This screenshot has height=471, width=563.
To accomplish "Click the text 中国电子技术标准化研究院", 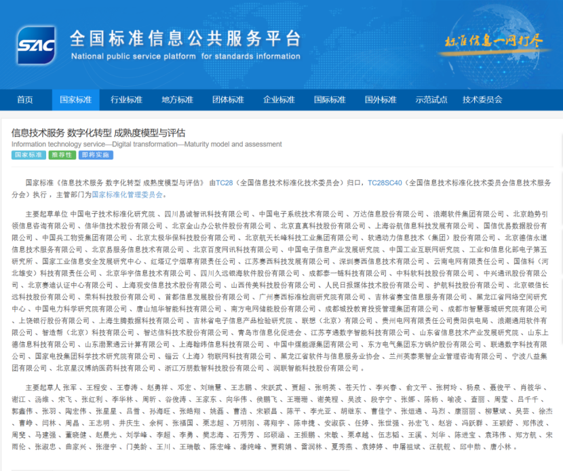I will [x=113, y=214].
